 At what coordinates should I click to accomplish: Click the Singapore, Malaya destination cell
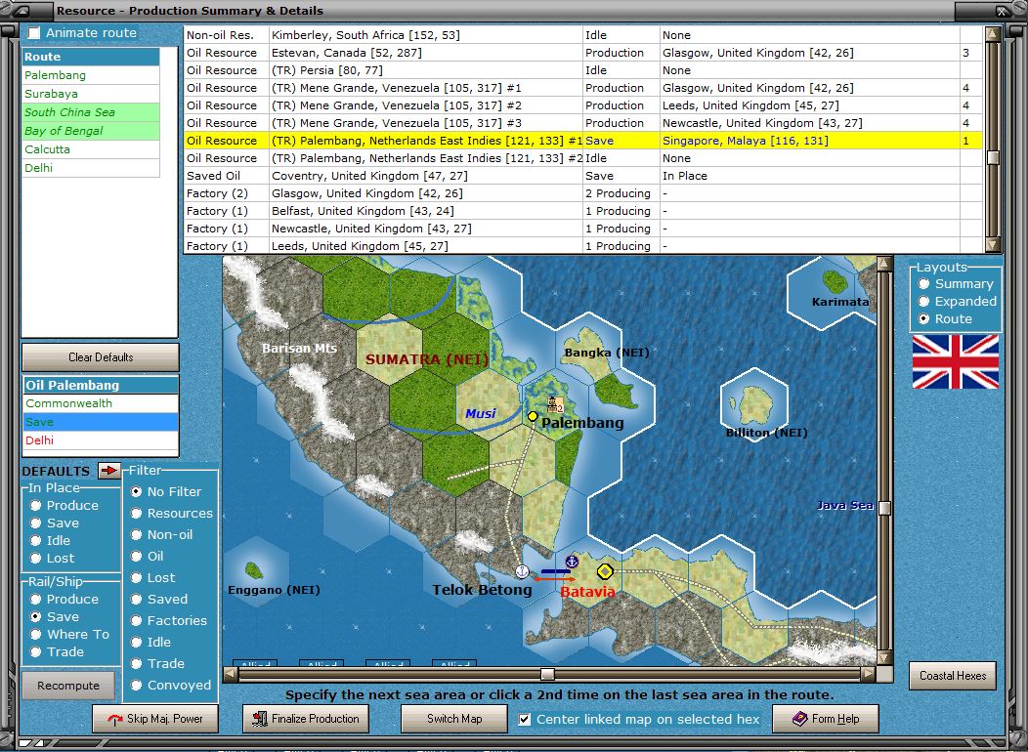click(810, 141)
